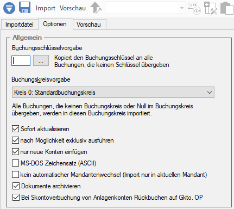The width and height of the screenshot is (234, 209).
Task: Click the save floppy disk icon
Action: click(24, 8)
